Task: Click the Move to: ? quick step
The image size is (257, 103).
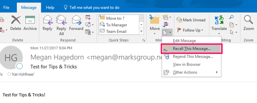Action: [x=119, y=18]
